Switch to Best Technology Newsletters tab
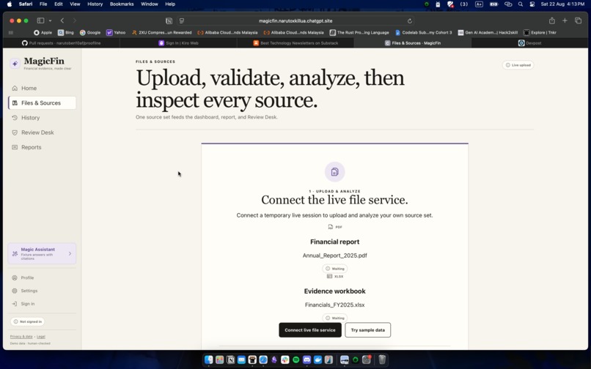Viewport: 591px width, 369px height. [x=295, y=43]
